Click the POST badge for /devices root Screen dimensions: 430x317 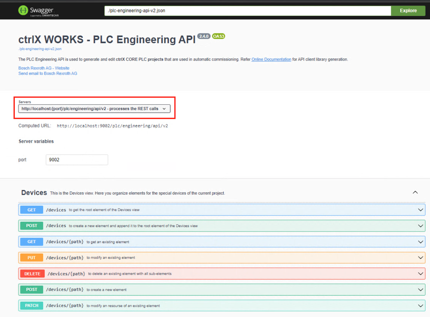(31, 226)
